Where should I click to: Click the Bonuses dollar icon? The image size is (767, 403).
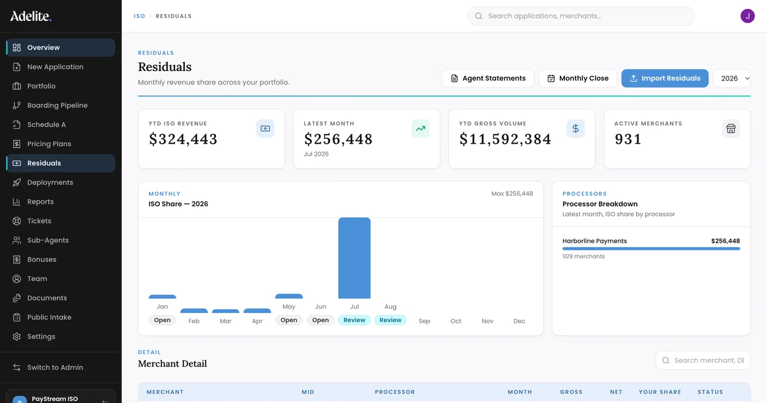(x=17, y=259)
